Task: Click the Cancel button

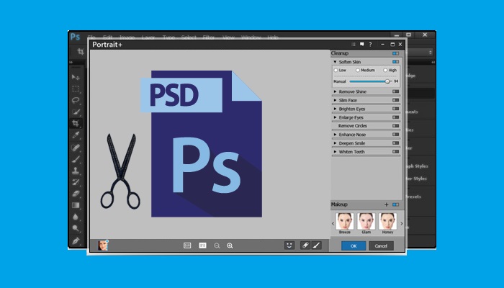Action: click(381, 246)
